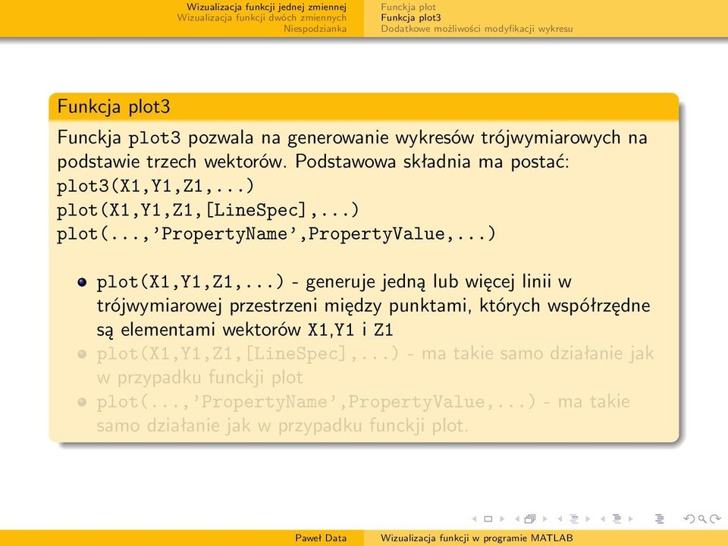Click the slide rectangle navigation icon
Screen dimensions: 728x546
click(x=488, y=519)
